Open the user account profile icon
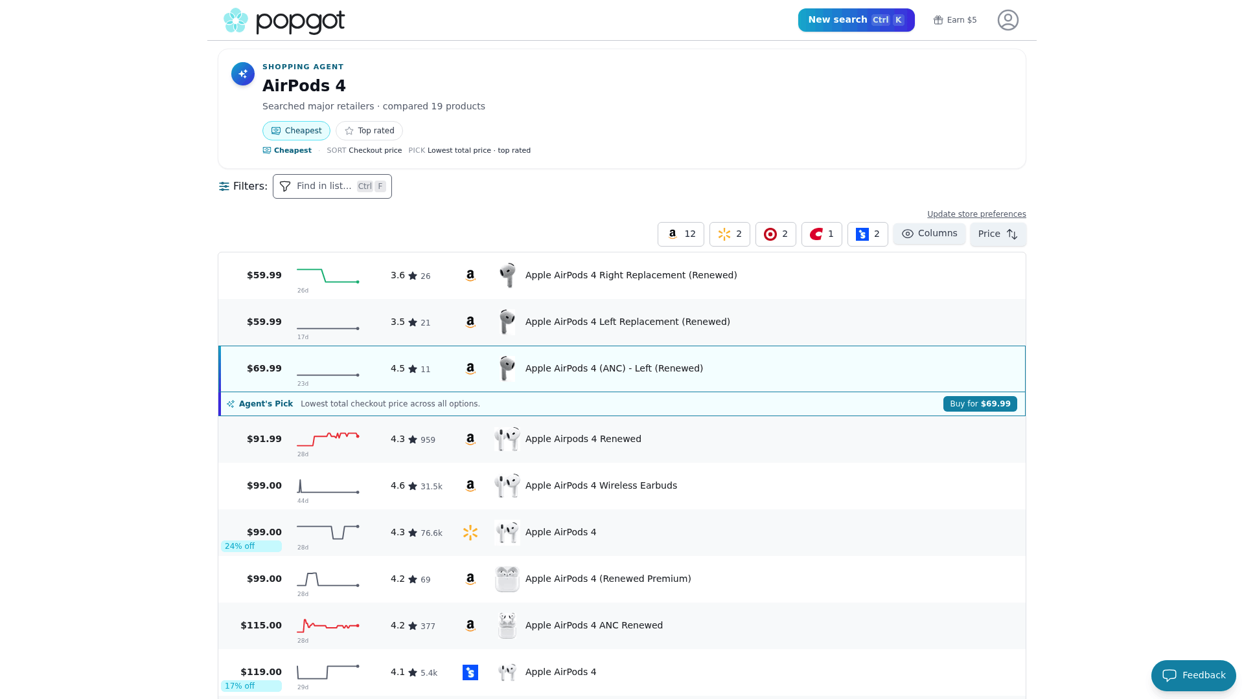 [1008, 20]
